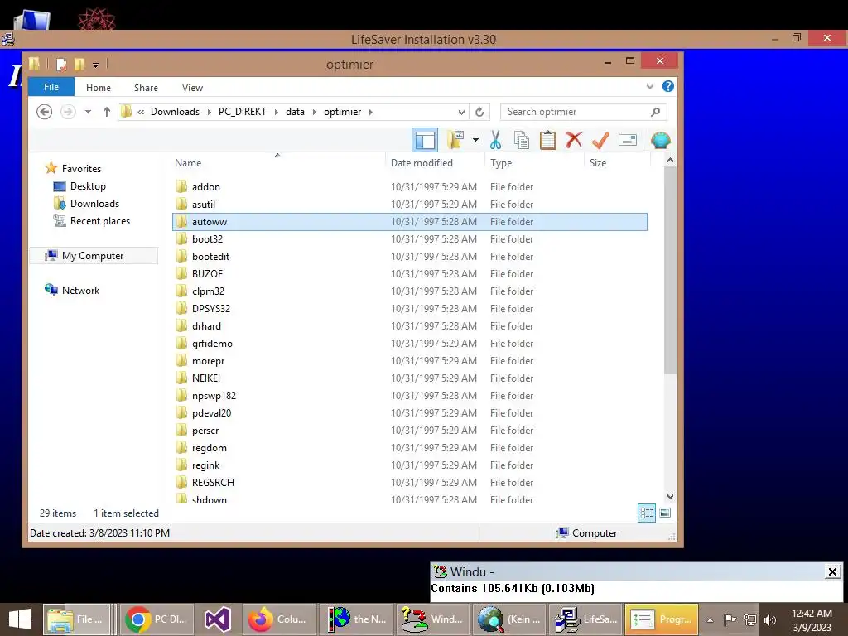848x636 pixels.
Task: Open the help question mark icon
Action: pyautogui.click(x=668, y=86)
